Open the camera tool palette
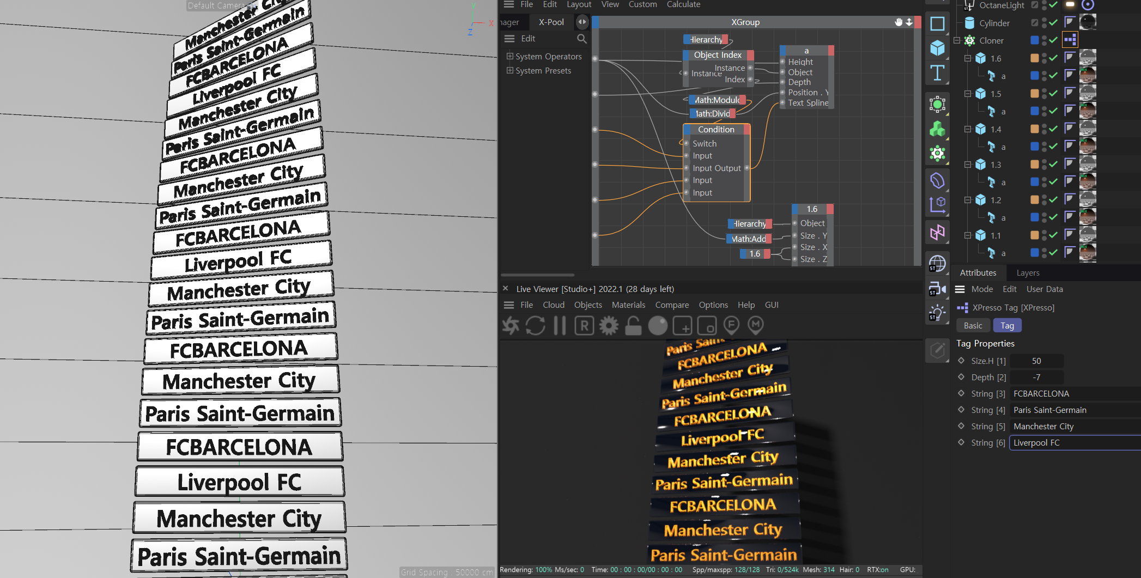The width and height of the screenshot is (1141, 578). [937, 289]
